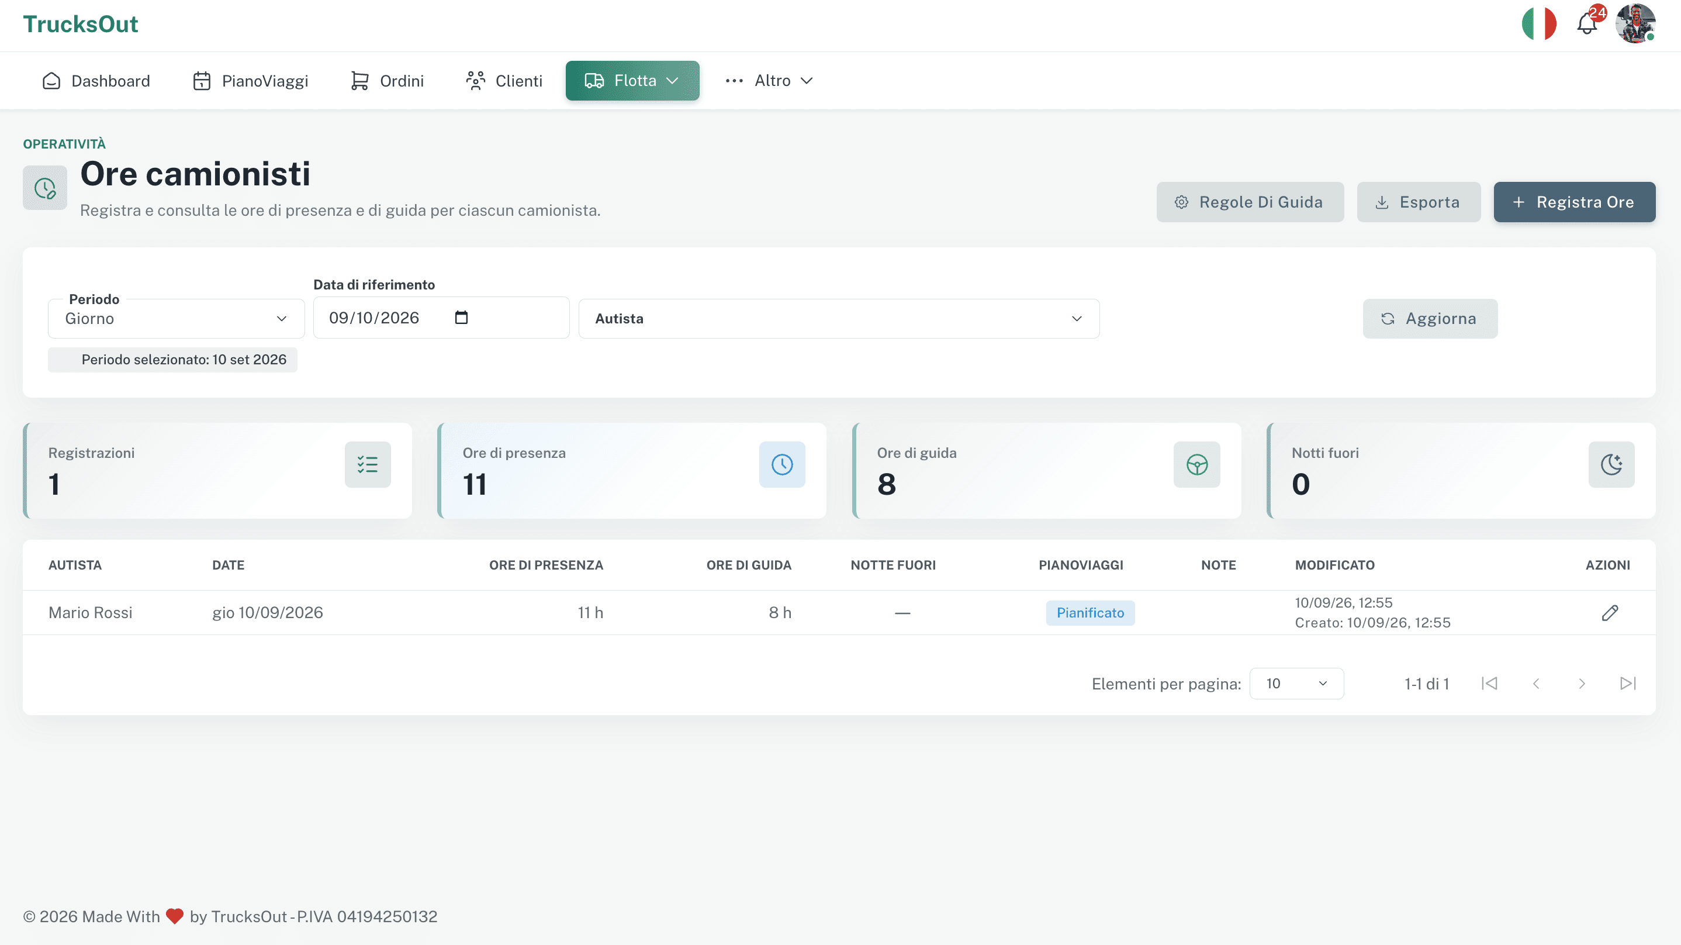Open the PianoViaggi menu item
This screenshot has height=945, width=1681.
pyautogui.click(x=251, y=81)
